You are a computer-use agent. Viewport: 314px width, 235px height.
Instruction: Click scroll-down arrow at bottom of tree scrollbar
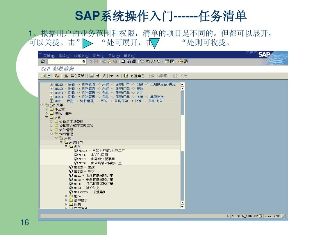coord(182,207)
